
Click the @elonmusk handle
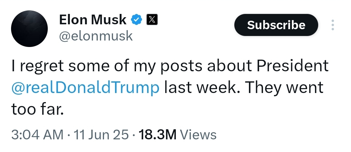click(96, 36)
